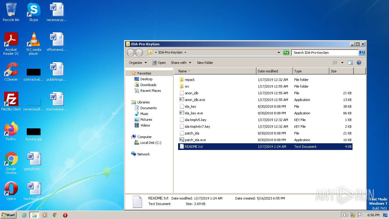Open Documents library in navigation pane
This screenshot has height=219, width=389.
(x=148, y=108)
